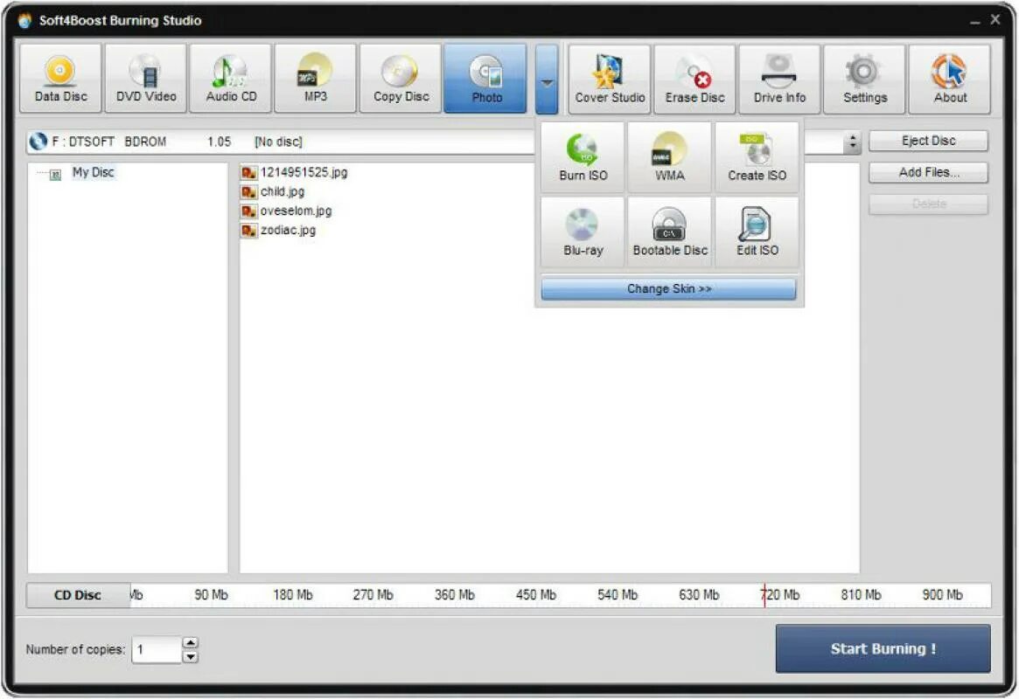The height and width of the screenshot is (699, 1019).
Task: Increase the number of copies
Action: [x=190, y=642]
